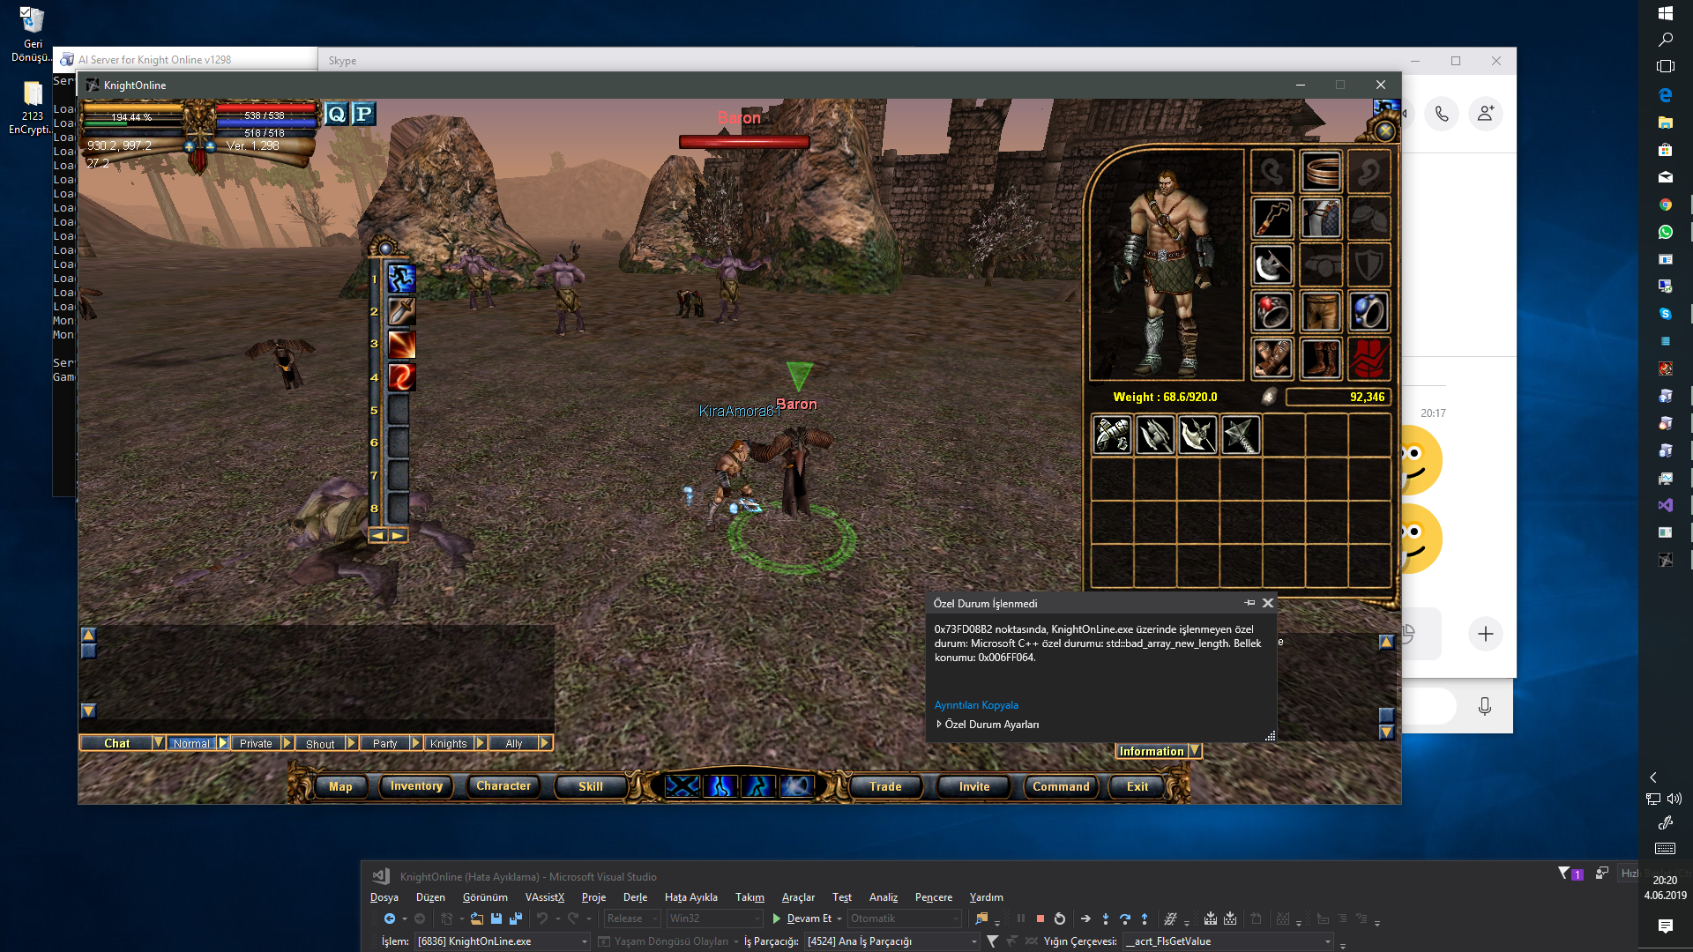Click the Visual Studio restart debugging icon

(1060, 919)
